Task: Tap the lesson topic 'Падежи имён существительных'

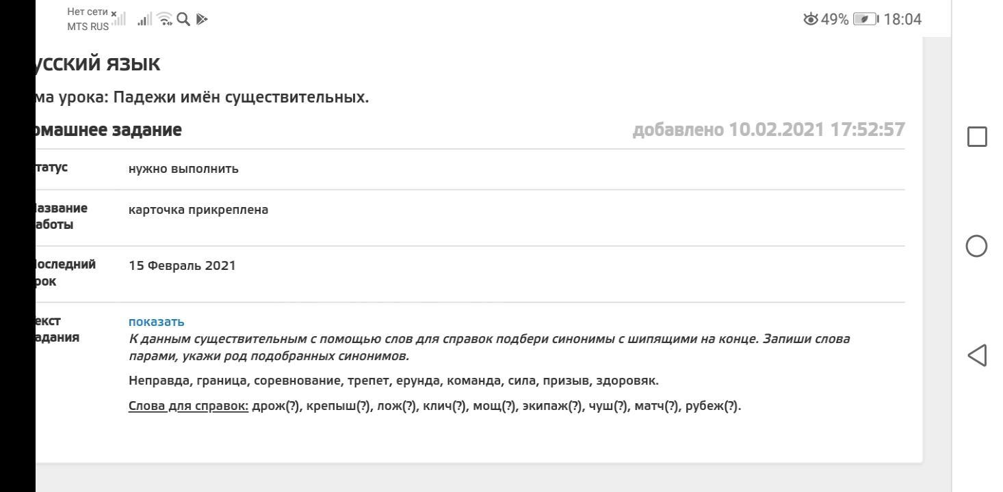Action: 241,97
